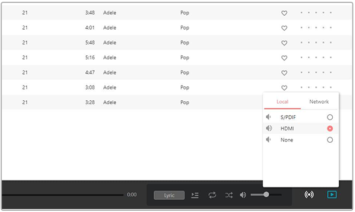This screenshot has width=355, height=212.
Task: Favorite the 4:47 Adele track heart
Action: click(284, 73)
